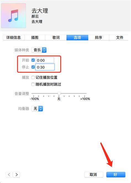Click the 取消 cancel button

94,175
